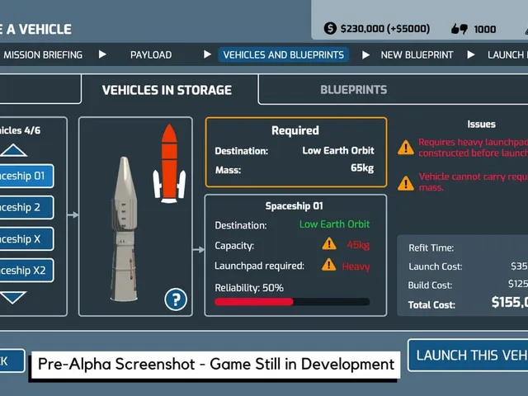528x396 pixels.
Task: Select Spaceship 01 from vehicle list
Action: [x=26, y=176]
